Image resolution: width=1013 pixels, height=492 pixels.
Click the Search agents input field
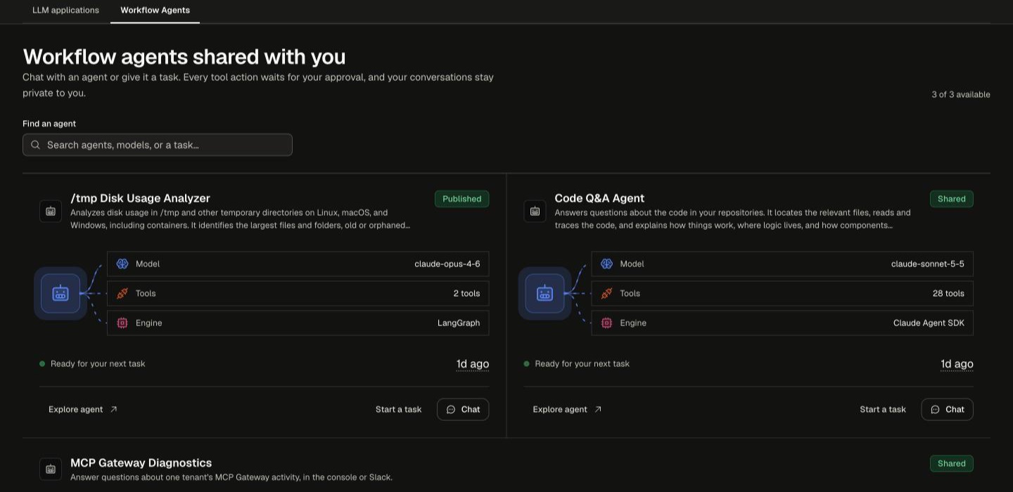[x=158, y=145]
